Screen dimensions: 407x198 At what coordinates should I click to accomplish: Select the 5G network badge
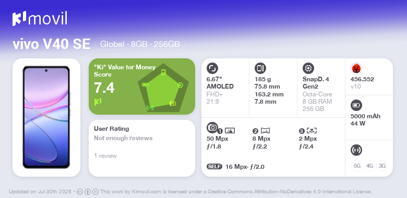[357, 166]
